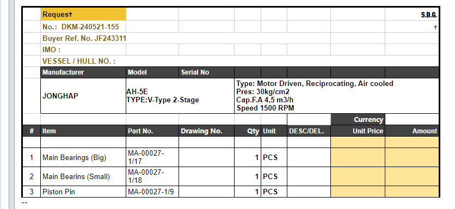
Task: Click the request number DKM-240521-155 cell
Action: pyautogui.click(x=83, y=27)
